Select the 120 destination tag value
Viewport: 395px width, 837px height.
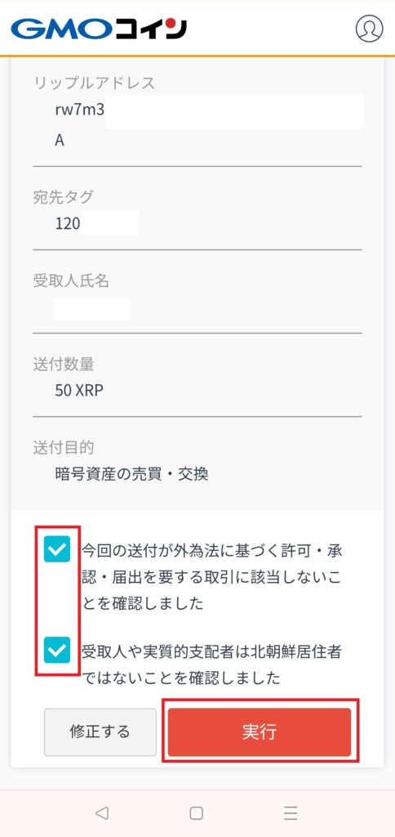tap(96, 223)
